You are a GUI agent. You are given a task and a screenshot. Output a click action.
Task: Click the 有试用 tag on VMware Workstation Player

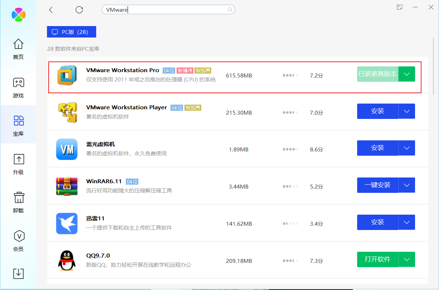[x=193, y=107]
